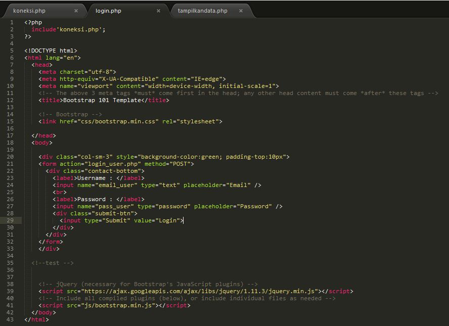Click the text include'koneksi.php';
The image size is (449, 326).
[x=68, y=29]
